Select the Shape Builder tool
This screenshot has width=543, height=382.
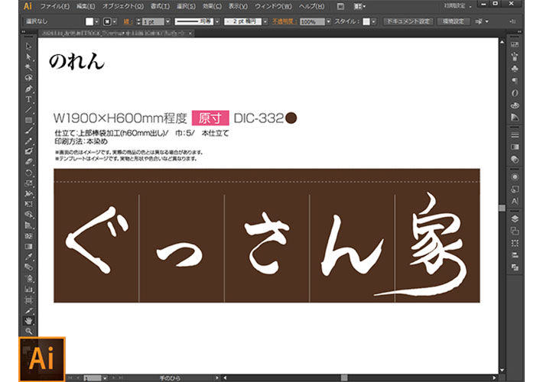(28, 215)
